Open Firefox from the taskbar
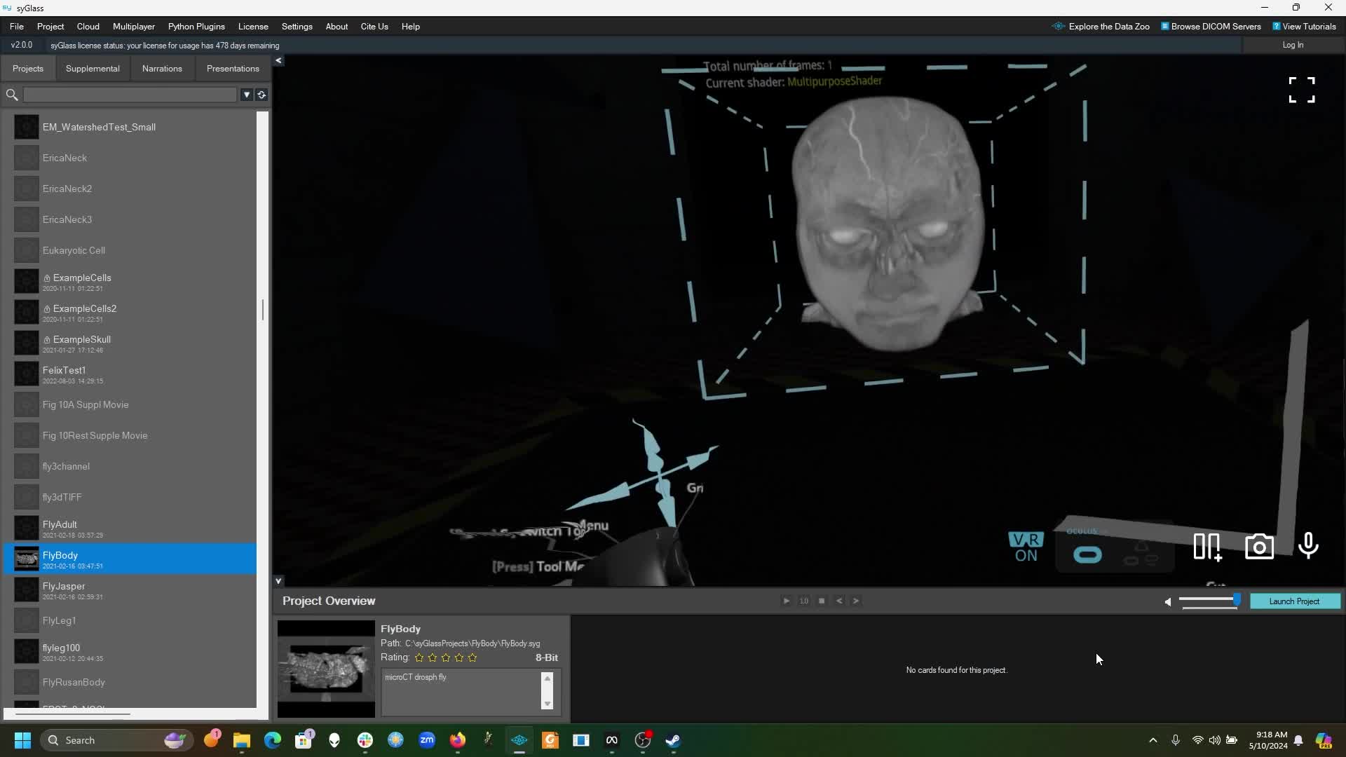The image size is (1346, 757). 458,740
